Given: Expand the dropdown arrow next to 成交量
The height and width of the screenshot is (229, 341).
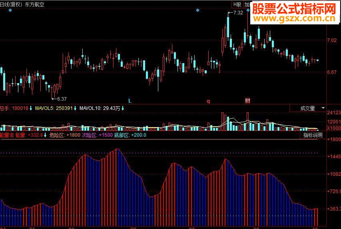Looking at the screenshot, I should (x=323, y=108).
